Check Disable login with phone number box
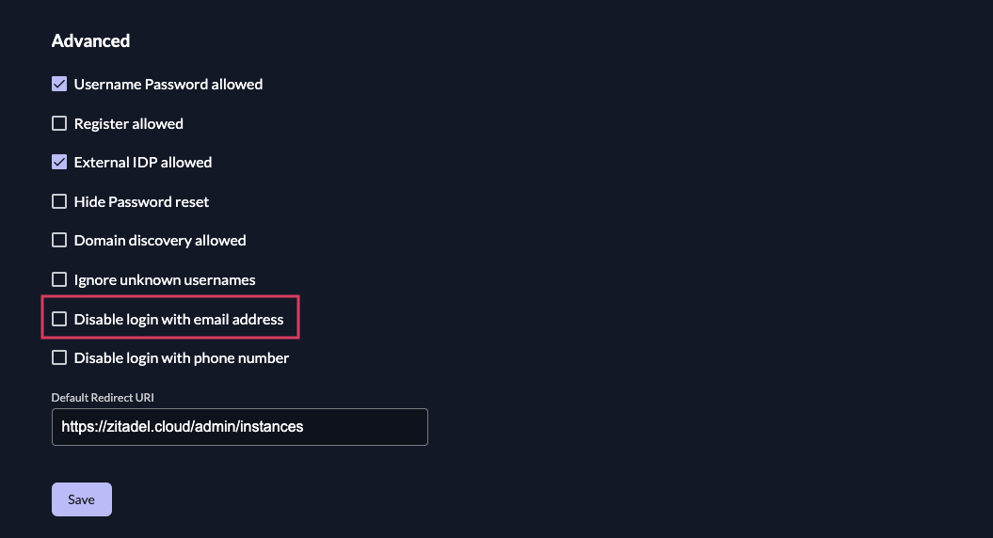993x538 pixels. (59, 357)
